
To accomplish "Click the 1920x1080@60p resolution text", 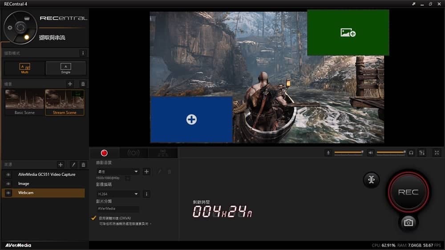I will 108,178.
